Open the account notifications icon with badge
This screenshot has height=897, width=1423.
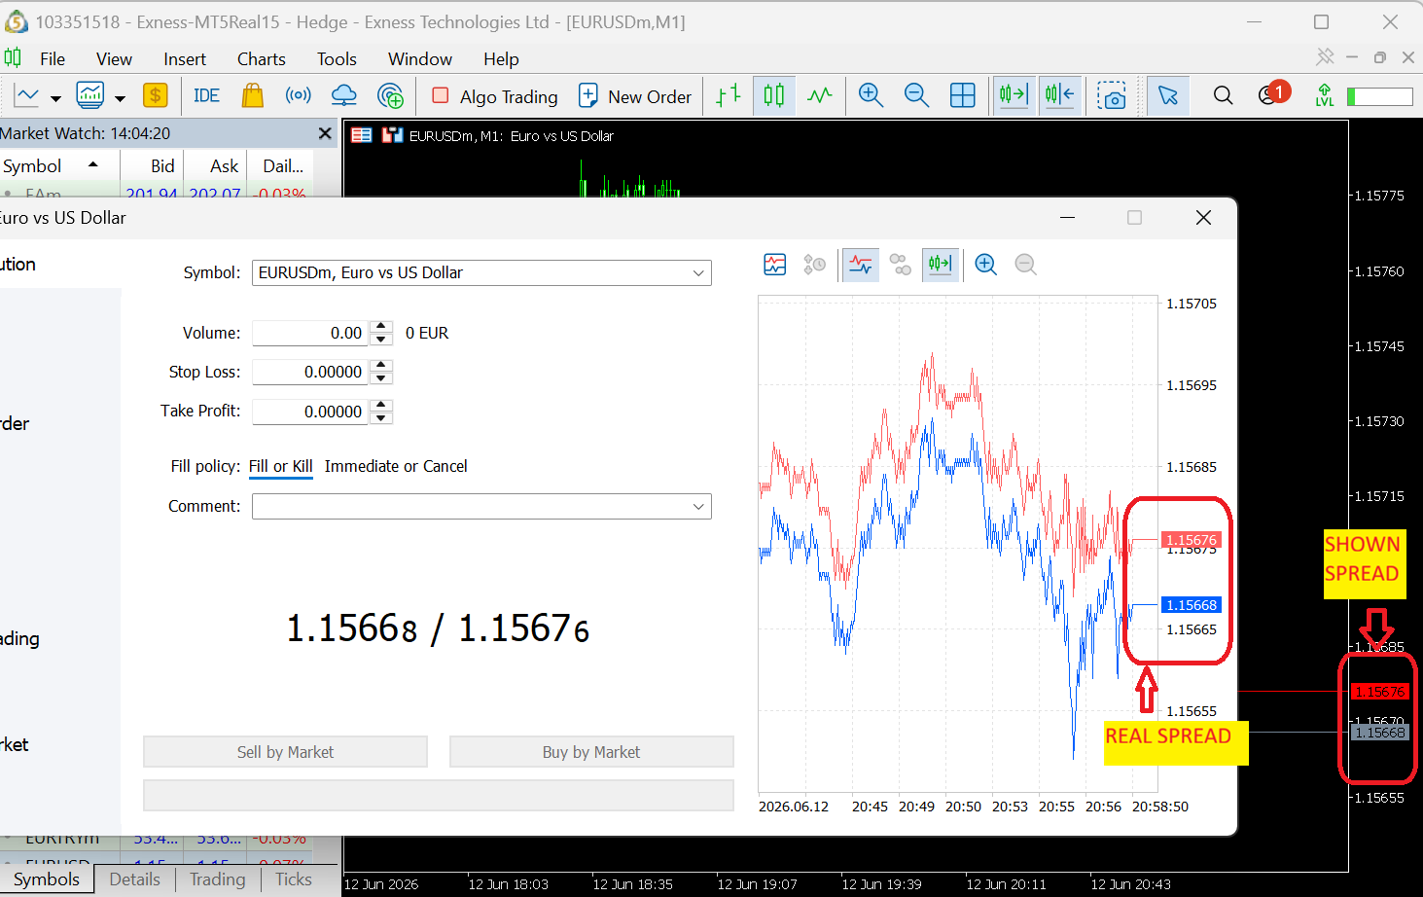(x=1273, y=93)
